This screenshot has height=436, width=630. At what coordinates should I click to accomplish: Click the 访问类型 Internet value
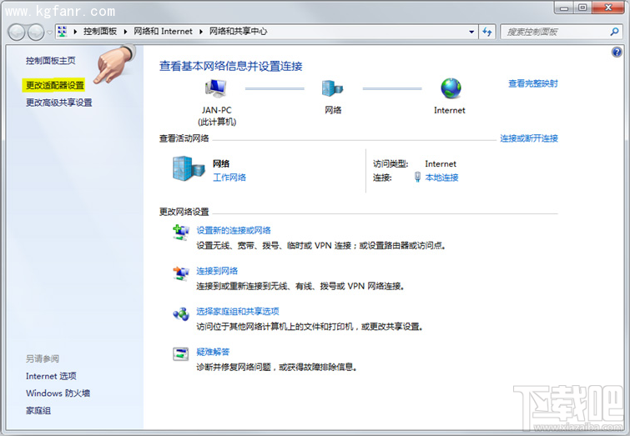(x=441, y=163)
